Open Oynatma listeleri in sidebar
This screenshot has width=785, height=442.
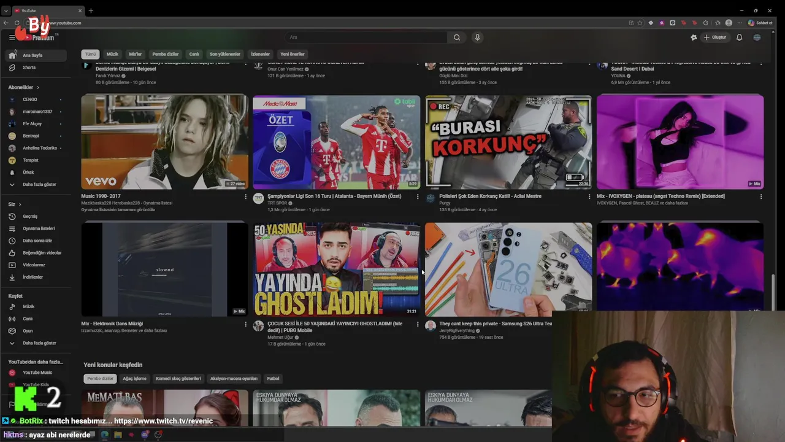(37, 228)
